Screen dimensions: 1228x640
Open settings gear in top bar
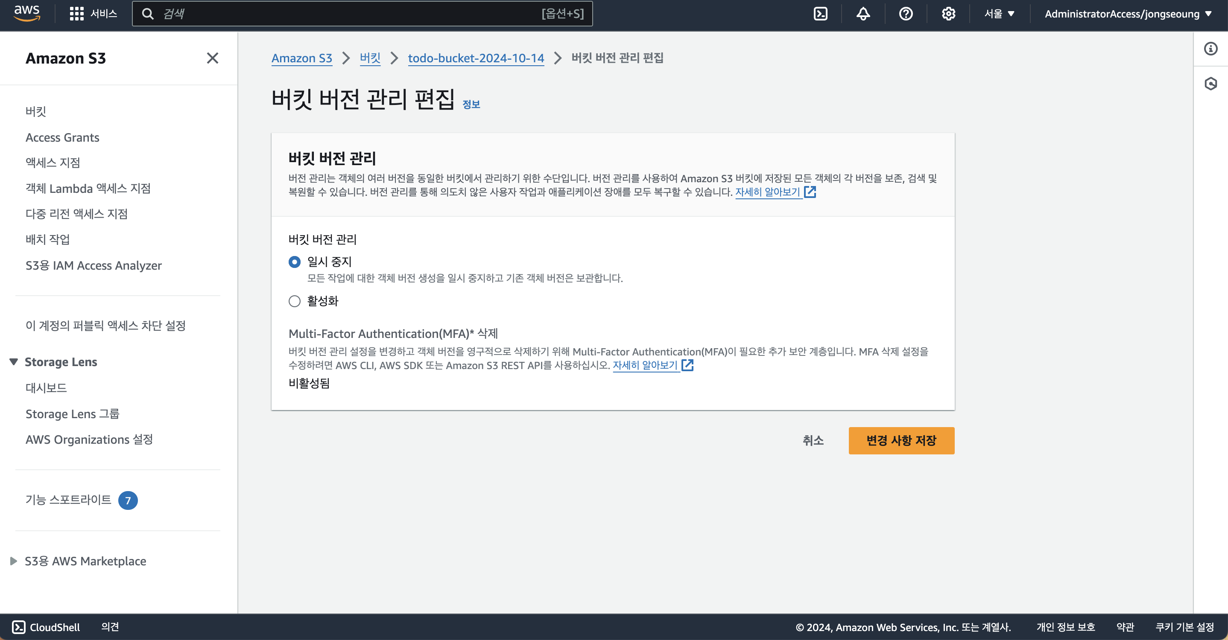(948, 14)
